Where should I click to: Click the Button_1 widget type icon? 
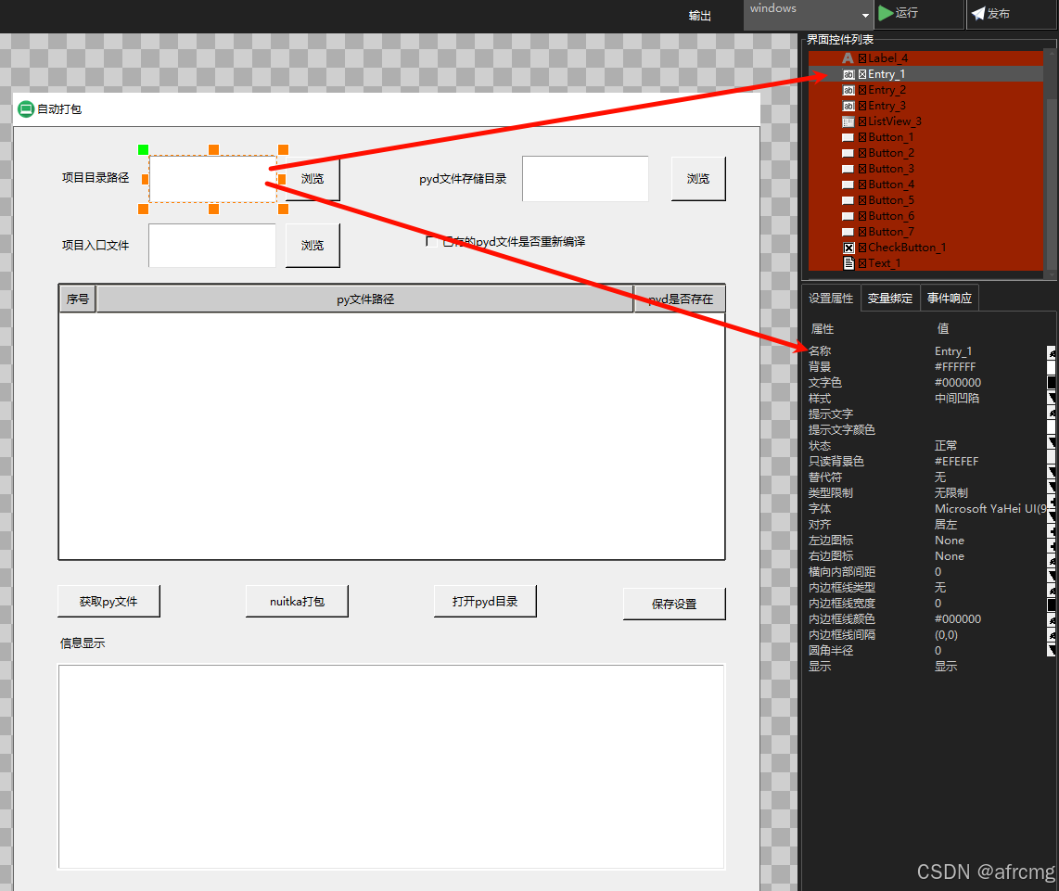click(848, 137)
